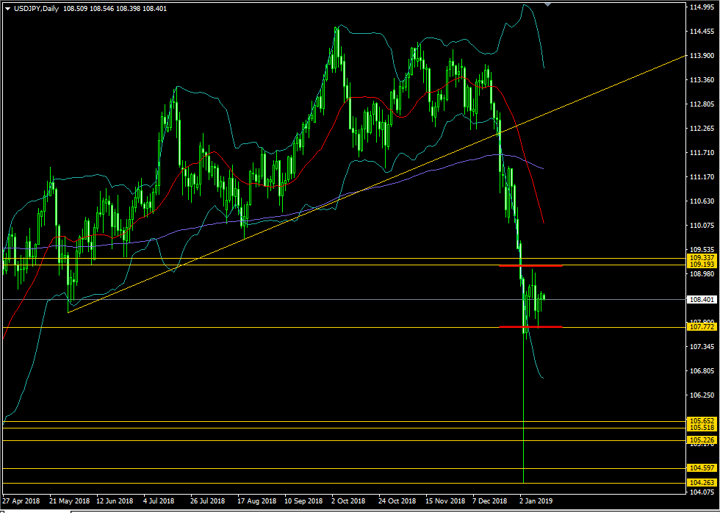
Task: Click the 114.995 price scale value
Action: click(702, 7)
